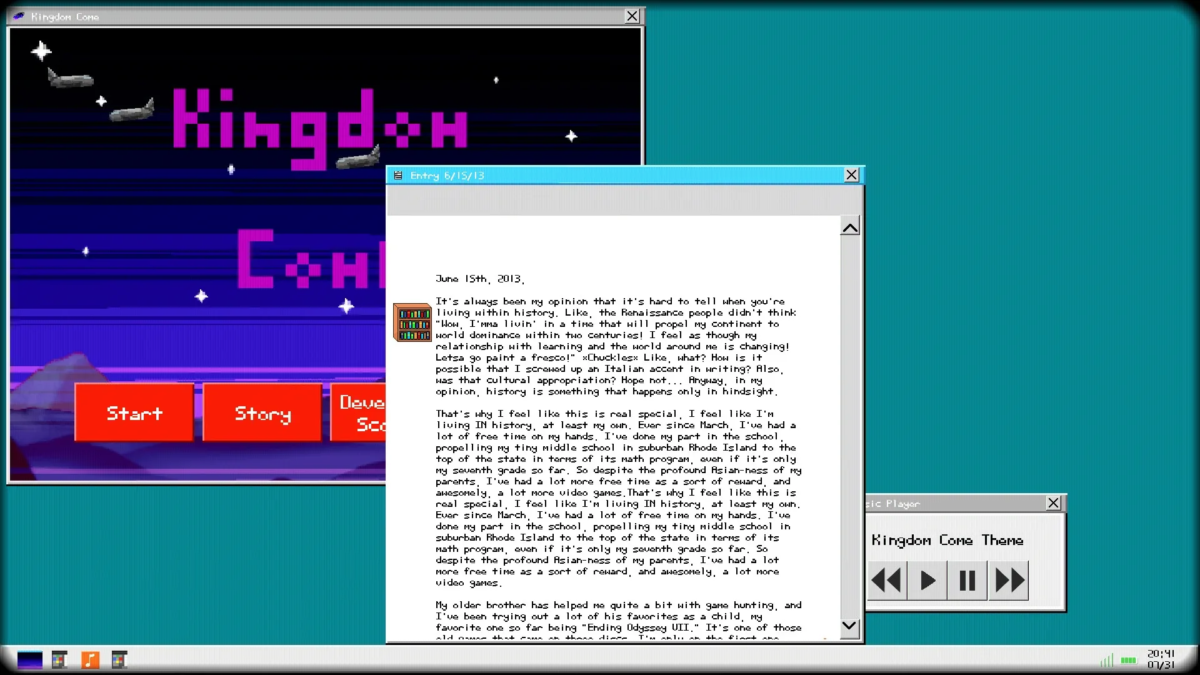Click the signal strength bars icon
The image size is (1200, 675).
tap(1107, 661)
